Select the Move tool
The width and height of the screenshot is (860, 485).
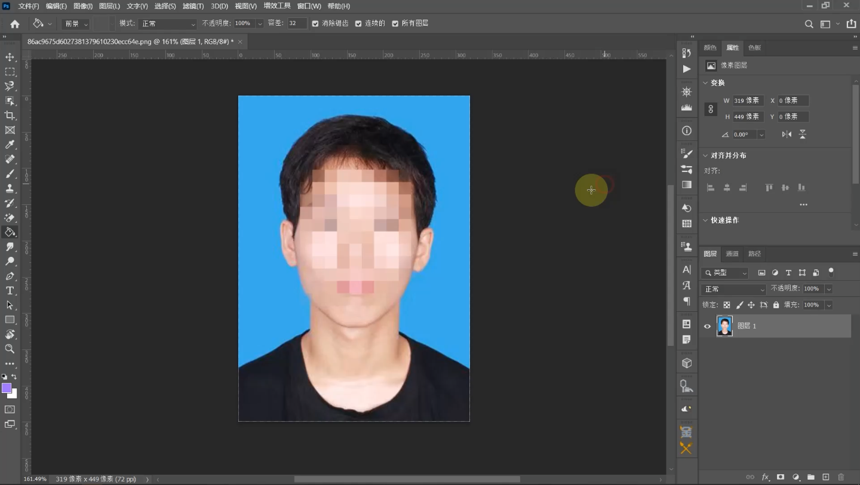pyautogui.click(x=10, y=57)
